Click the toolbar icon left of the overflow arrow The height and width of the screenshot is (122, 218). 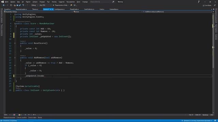(x=75, y=5)
